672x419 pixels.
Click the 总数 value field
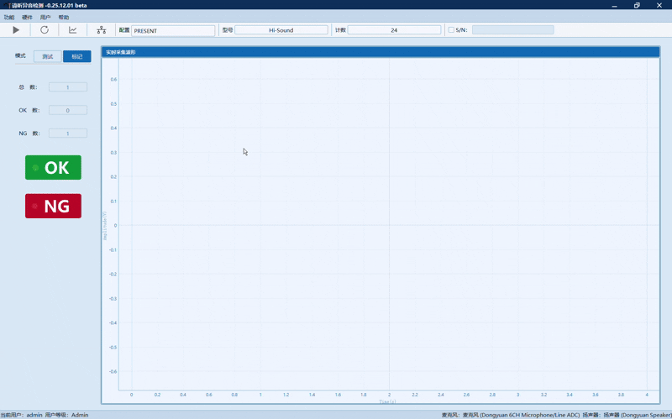68,87
